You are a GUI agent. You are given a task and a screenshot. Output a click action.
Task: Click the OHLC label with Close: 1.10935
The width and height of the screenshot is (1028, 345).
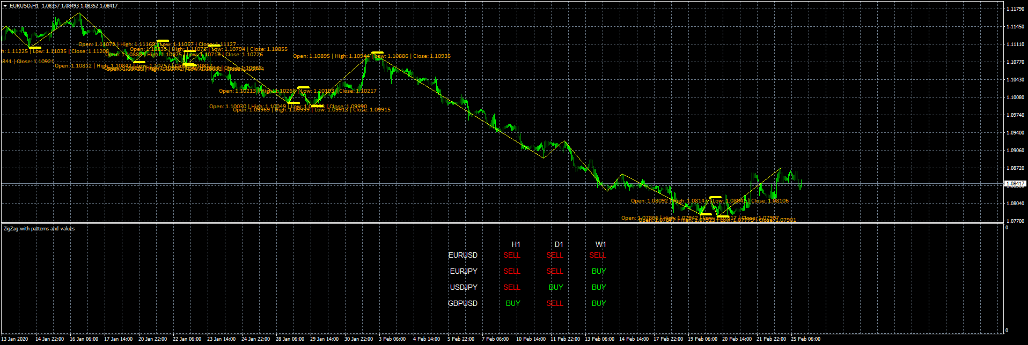point(372,56)
